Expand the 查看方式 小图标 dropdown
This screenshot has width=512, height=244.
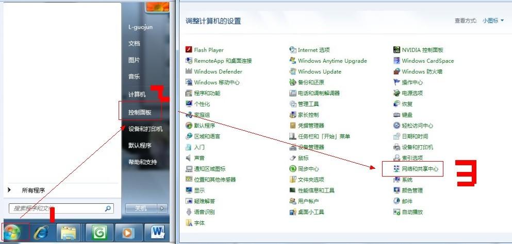pyautogui.click(x=493, y=21)
